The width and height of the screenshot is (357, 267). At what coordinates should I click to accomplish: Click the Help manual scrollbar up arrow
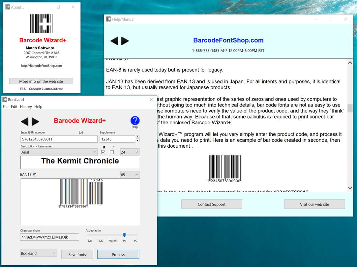[x=350, y=63]
